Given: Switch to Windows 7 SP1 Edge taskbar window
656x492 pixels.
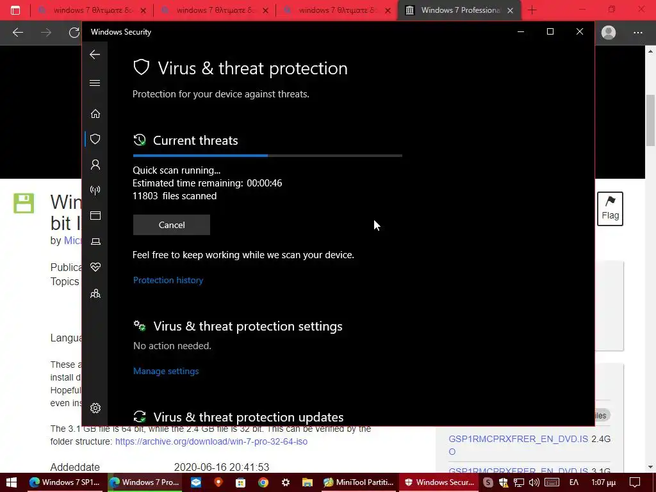Looking at the screenshot, I should 65,482.
